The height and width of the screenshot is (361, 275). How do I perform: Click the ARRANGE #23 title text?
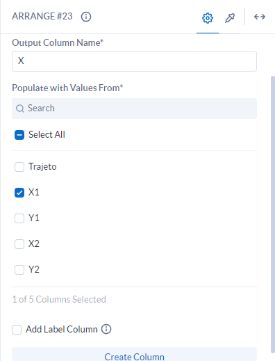42,17
